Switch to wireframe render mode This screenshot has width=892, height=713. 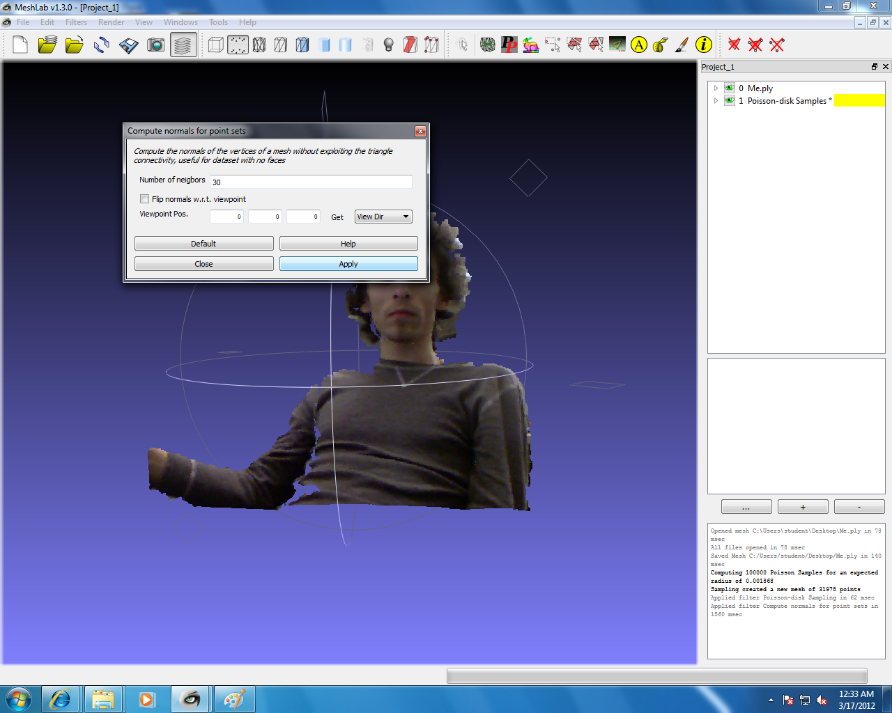tap(259, 45)
